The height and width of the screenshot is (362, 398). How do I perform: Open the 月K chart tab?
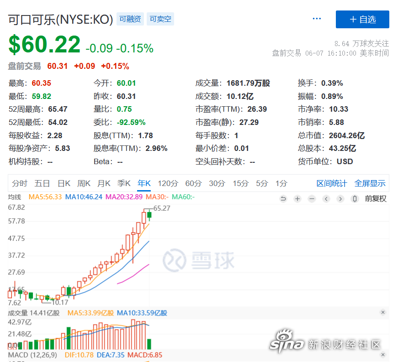coord(104,183)
